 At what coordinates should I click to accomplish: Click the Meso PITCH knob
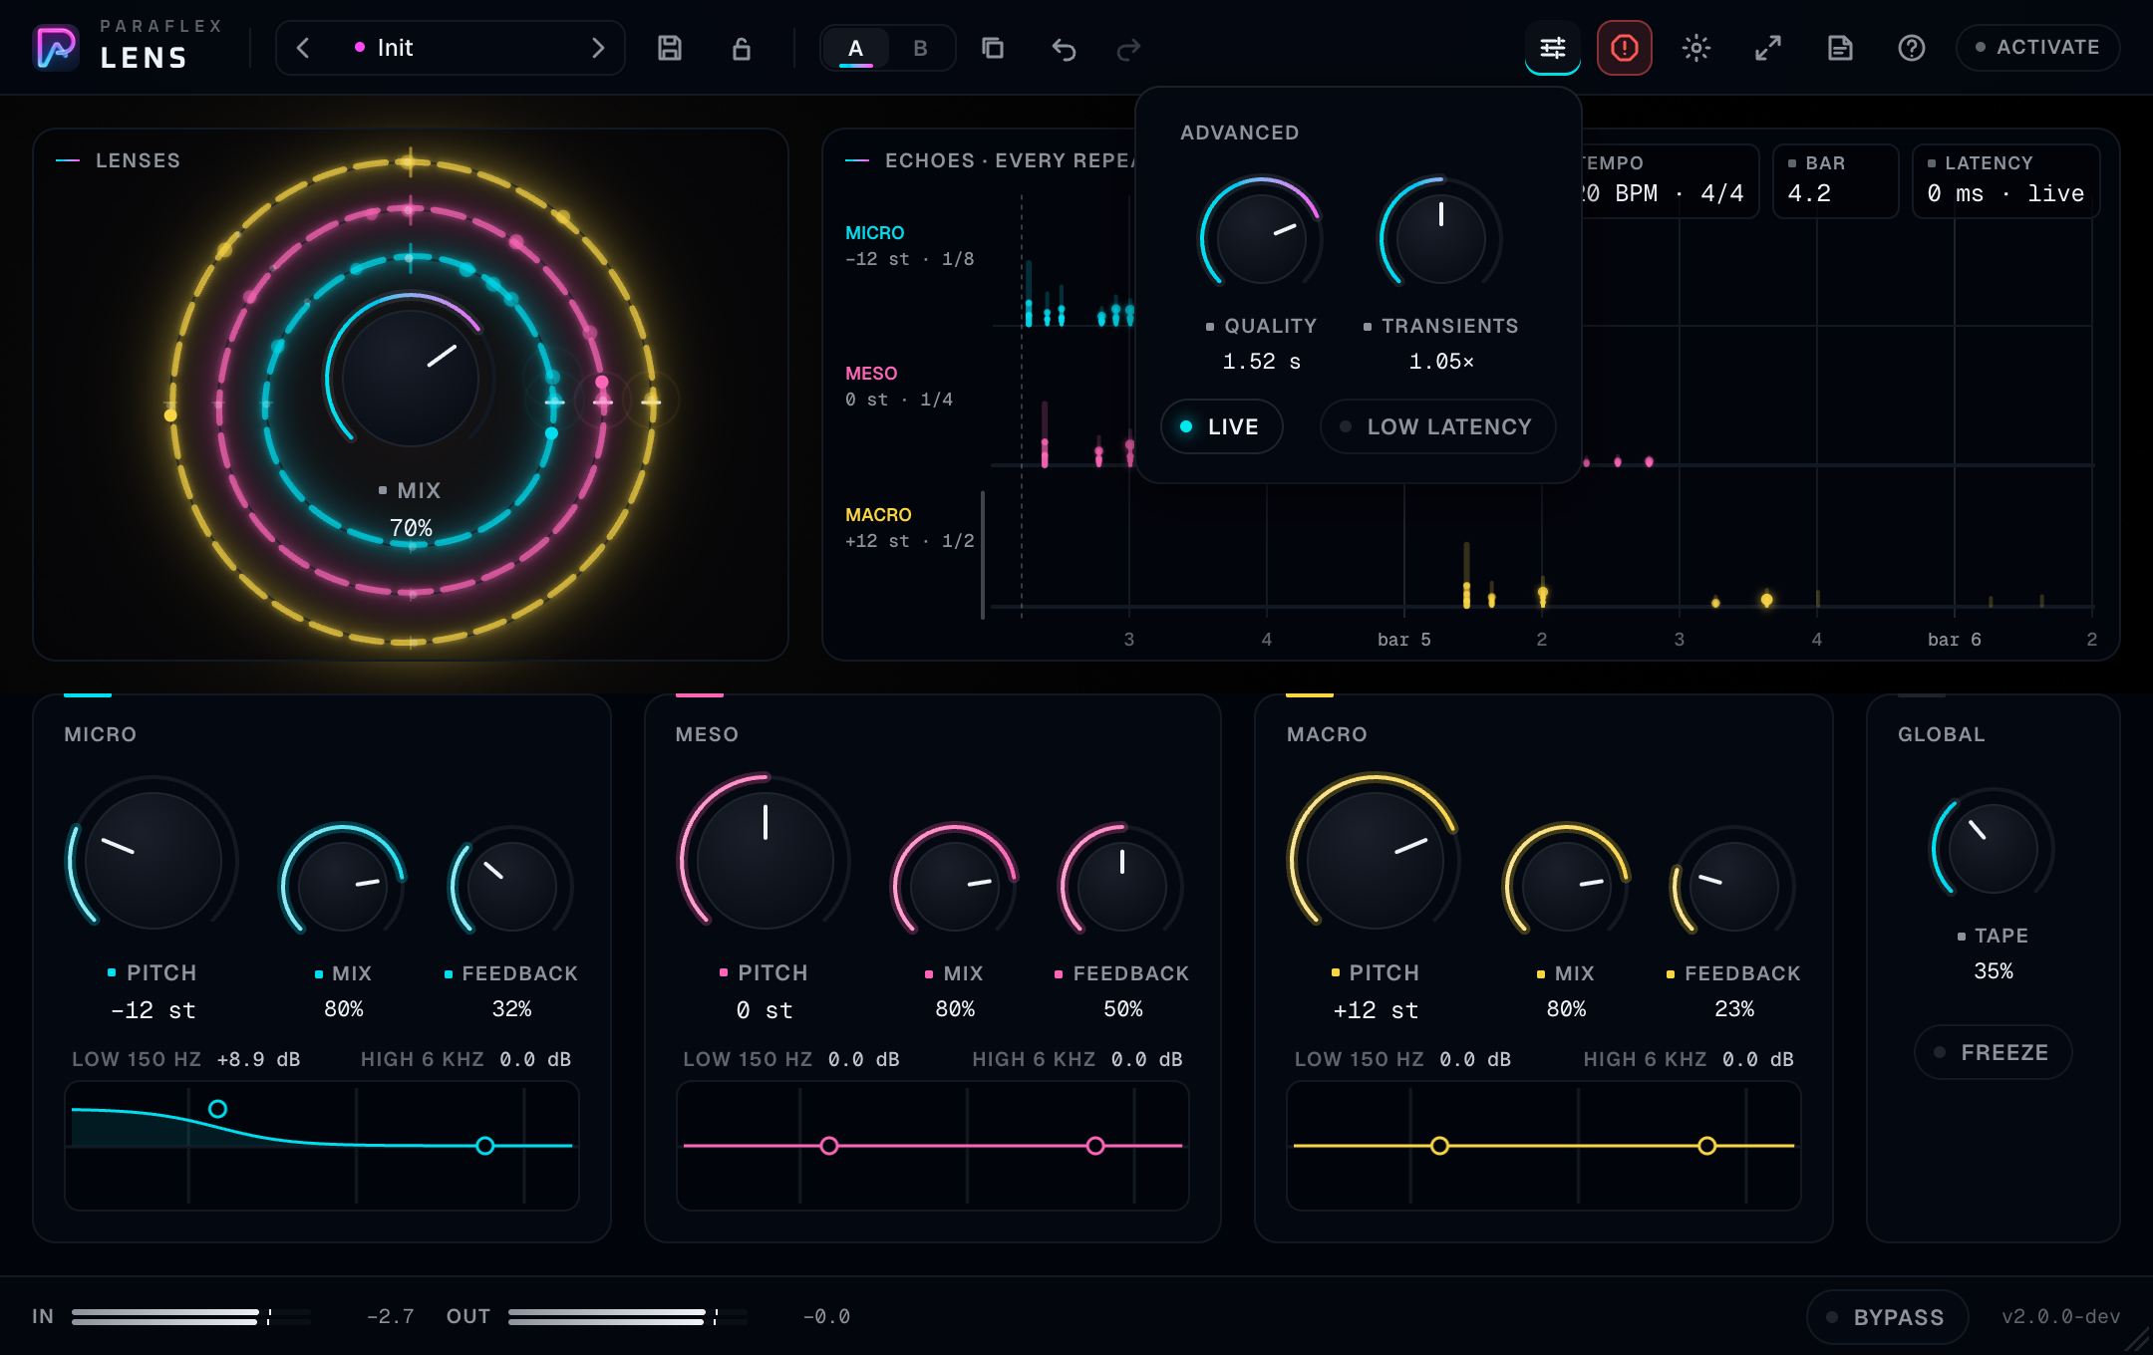pyautogui.click(x=765, y=860)
